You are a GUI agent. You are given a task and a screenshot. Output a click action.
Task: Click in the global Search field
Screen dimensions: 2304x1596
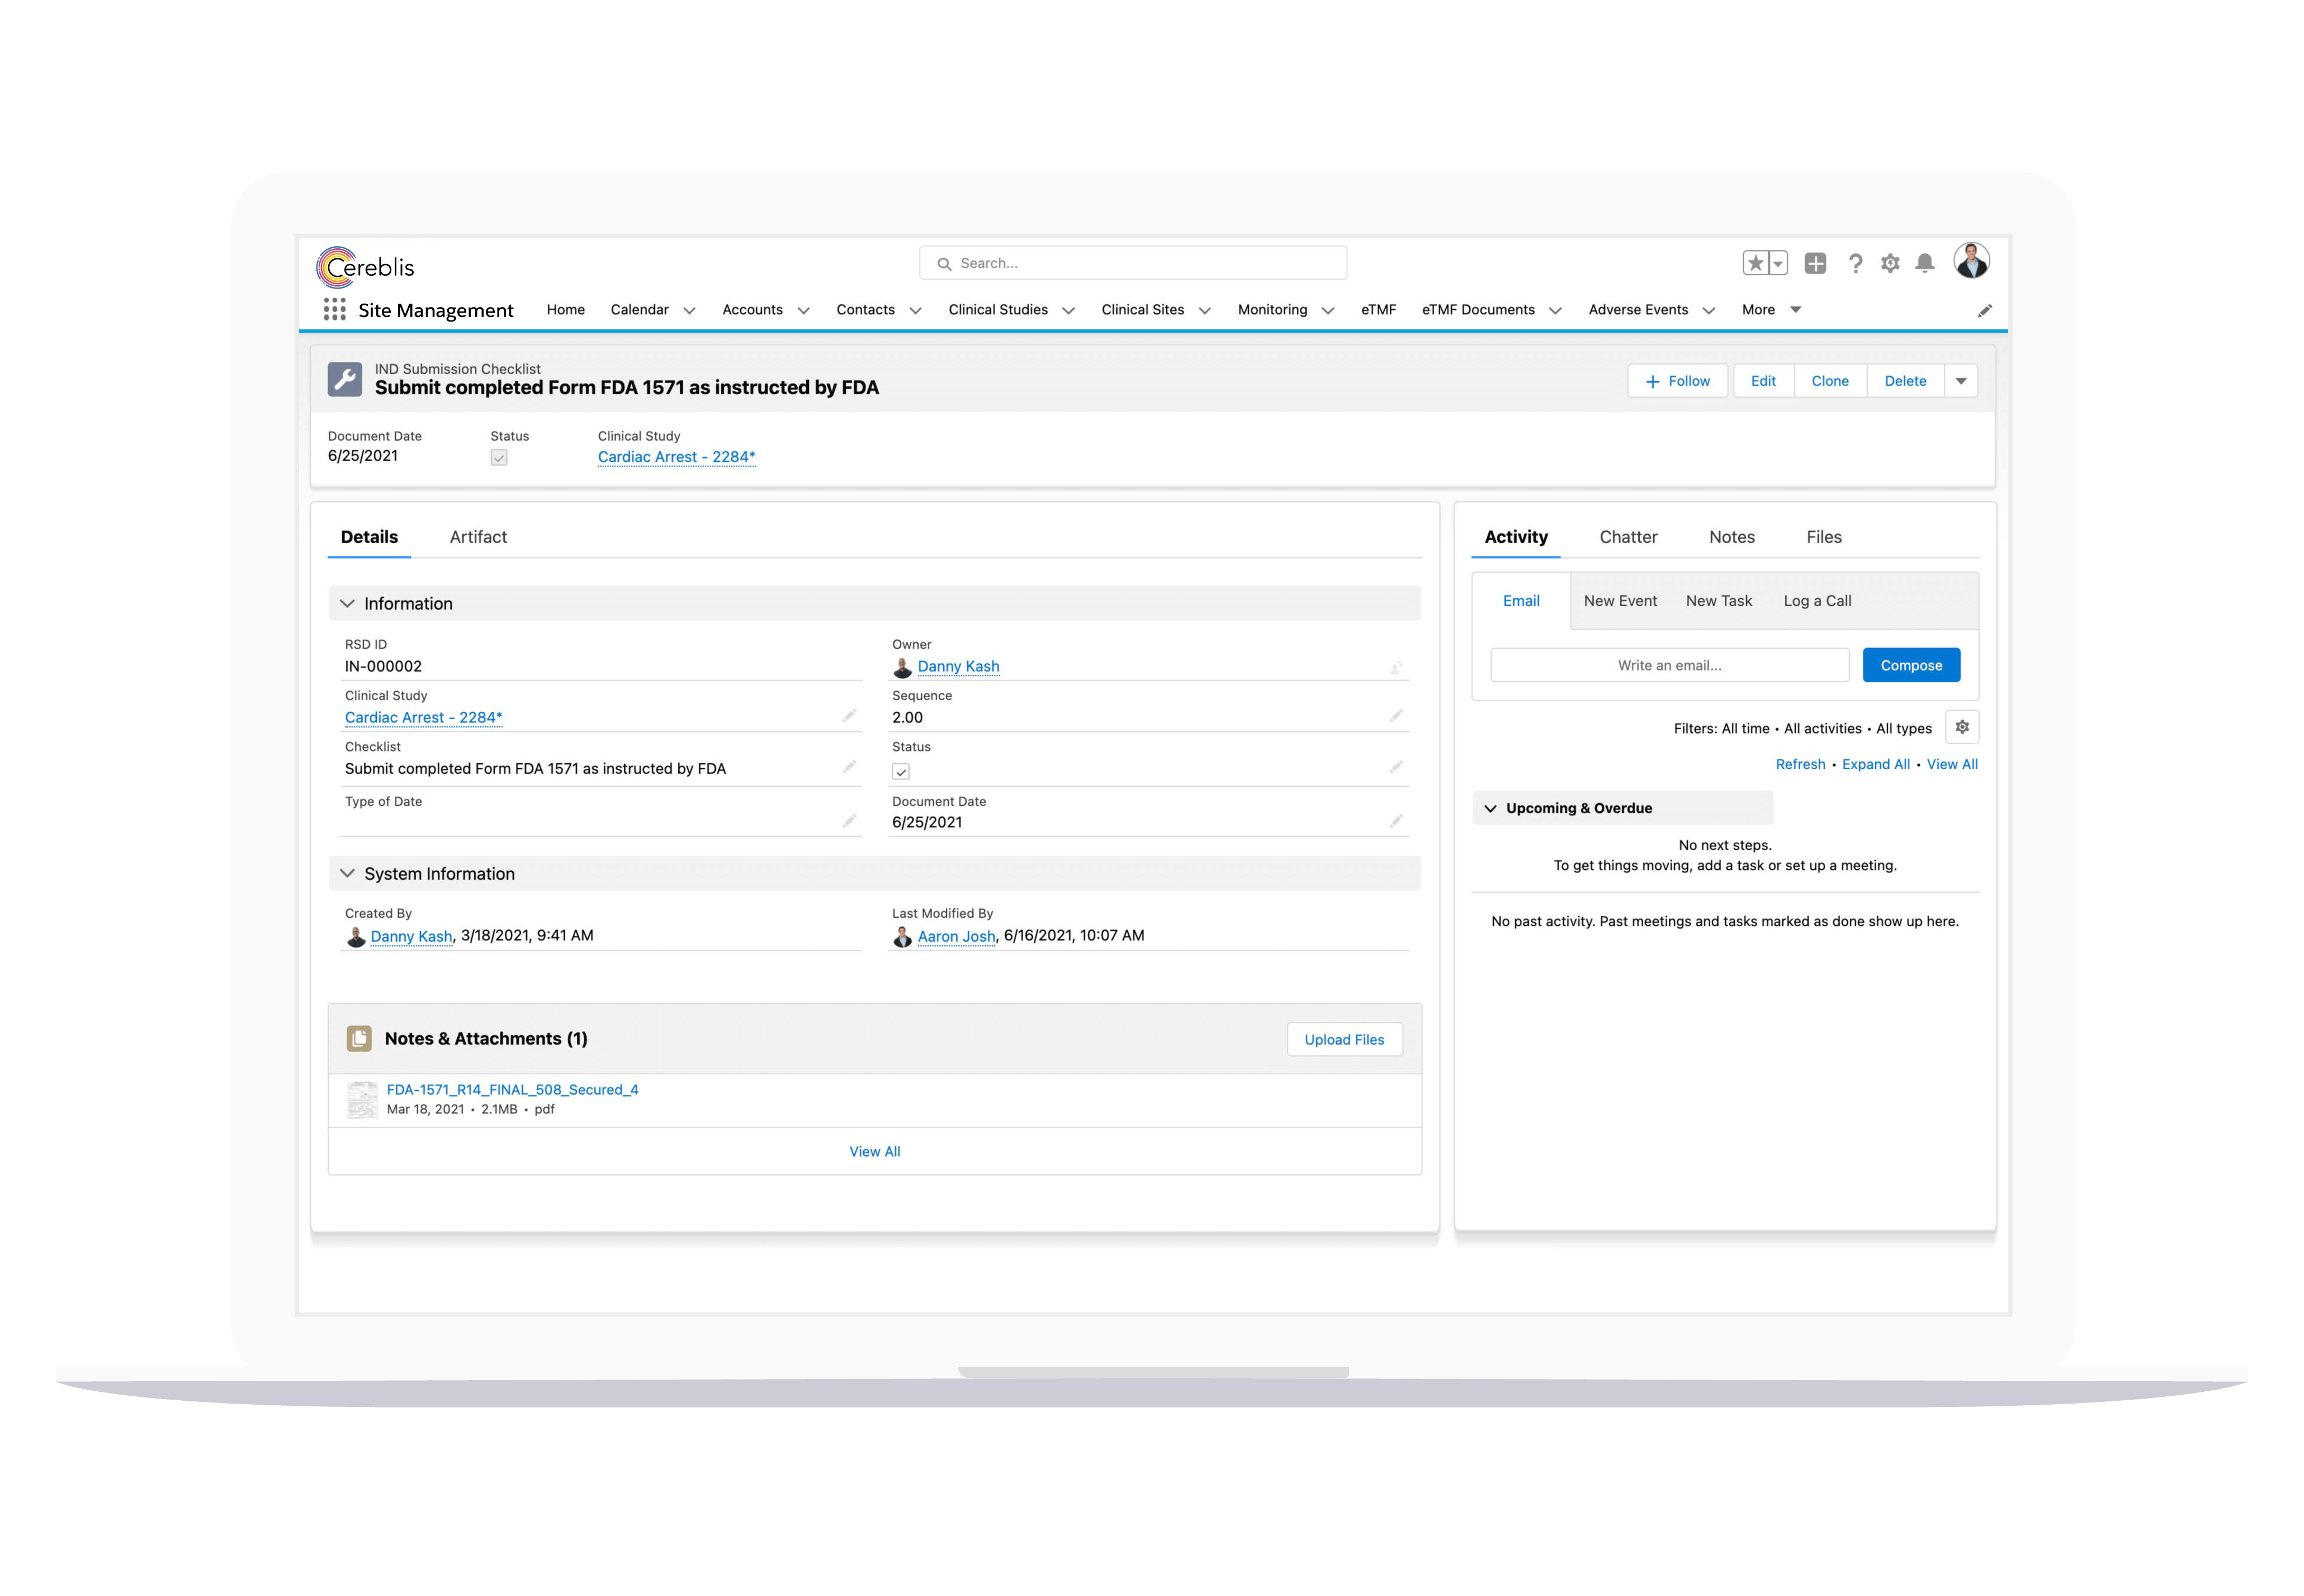[1133, 263]
